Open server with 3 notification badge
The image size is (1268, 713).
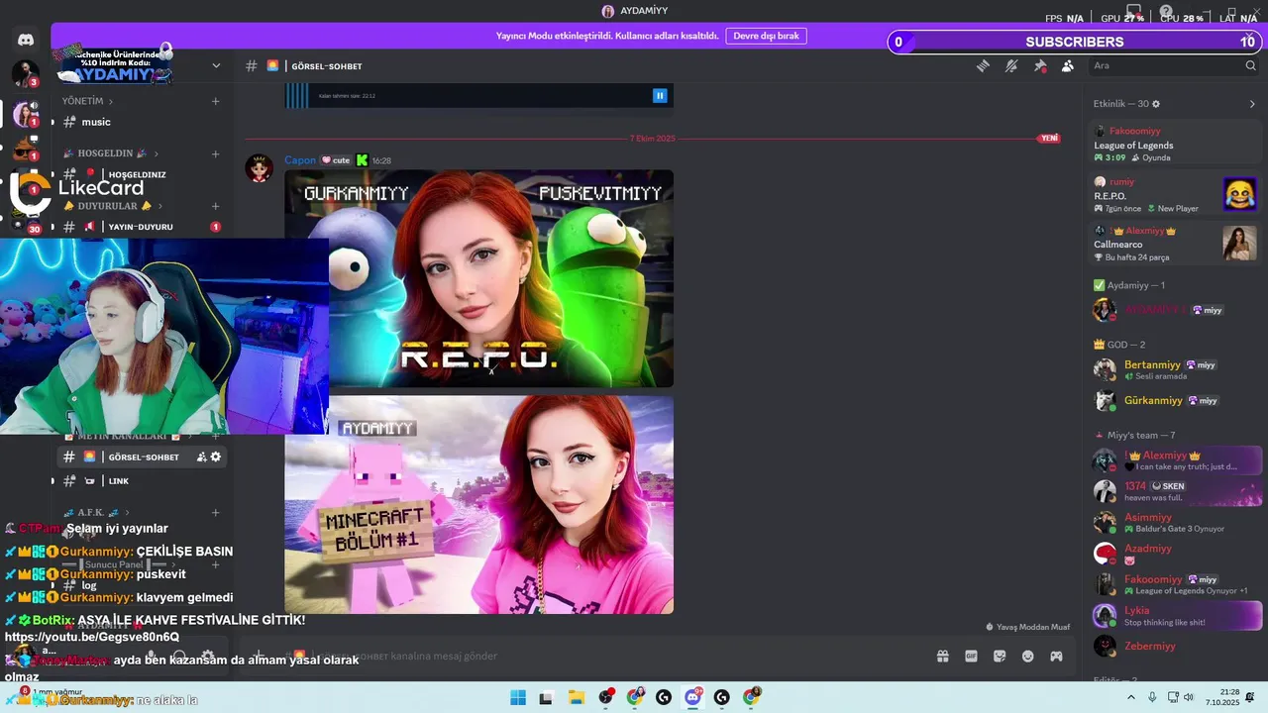pos(25,72)
